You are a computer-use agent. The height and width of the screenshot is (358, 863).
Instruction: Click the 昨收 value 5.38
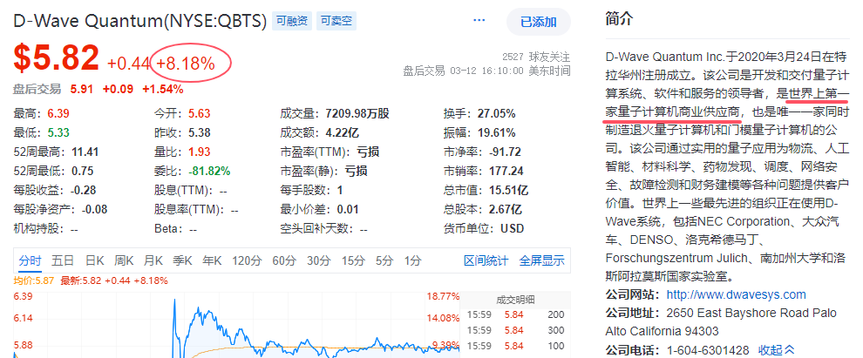click(200, 132)
